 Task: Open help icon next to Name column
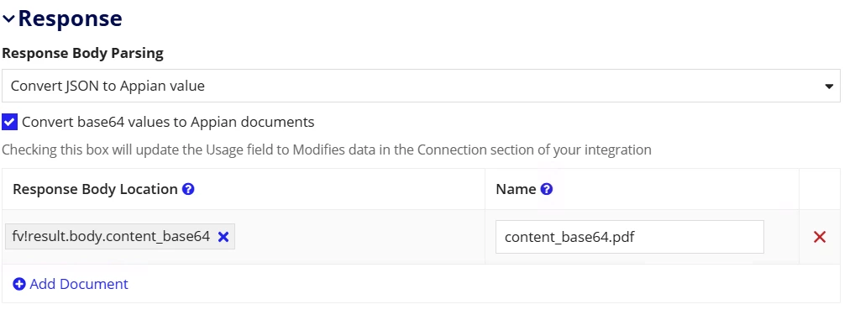coord(547,189)
